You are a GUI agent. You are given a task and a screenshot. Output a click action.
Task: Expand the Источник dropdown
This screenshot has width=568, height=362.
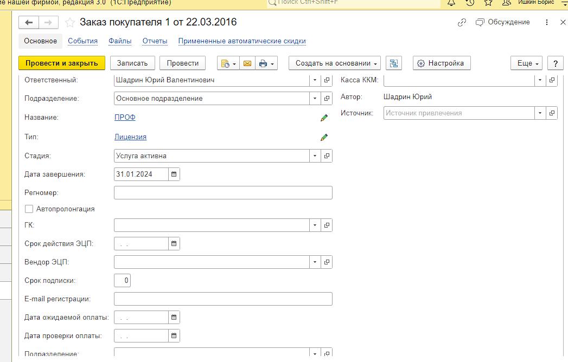540,113
